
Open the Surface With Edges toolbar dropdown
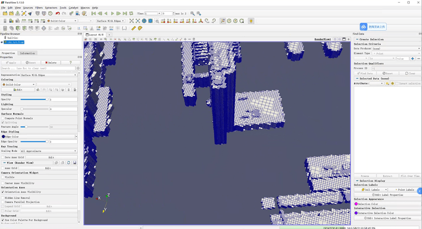click(110, 21)
